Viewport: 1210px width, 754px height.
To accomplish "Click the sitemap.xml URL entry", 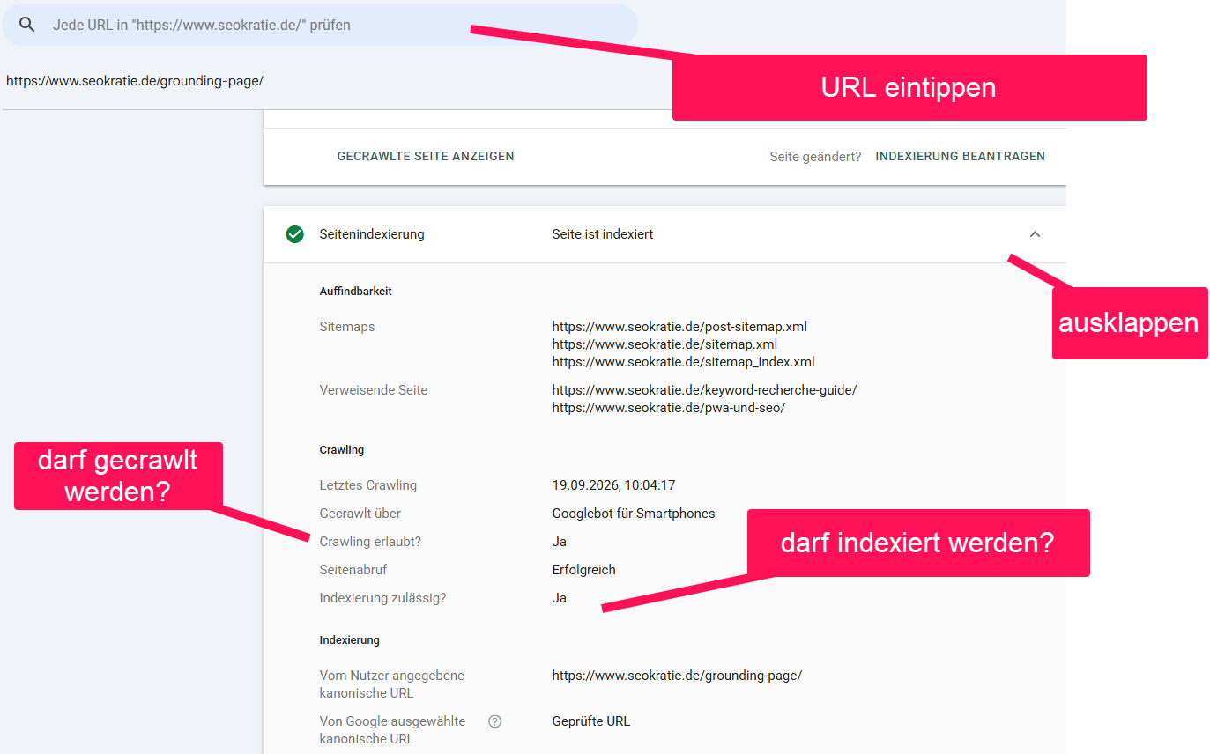I will point(664,344).
